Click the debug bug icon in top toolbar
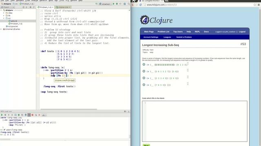 click(x=117, y=4)
